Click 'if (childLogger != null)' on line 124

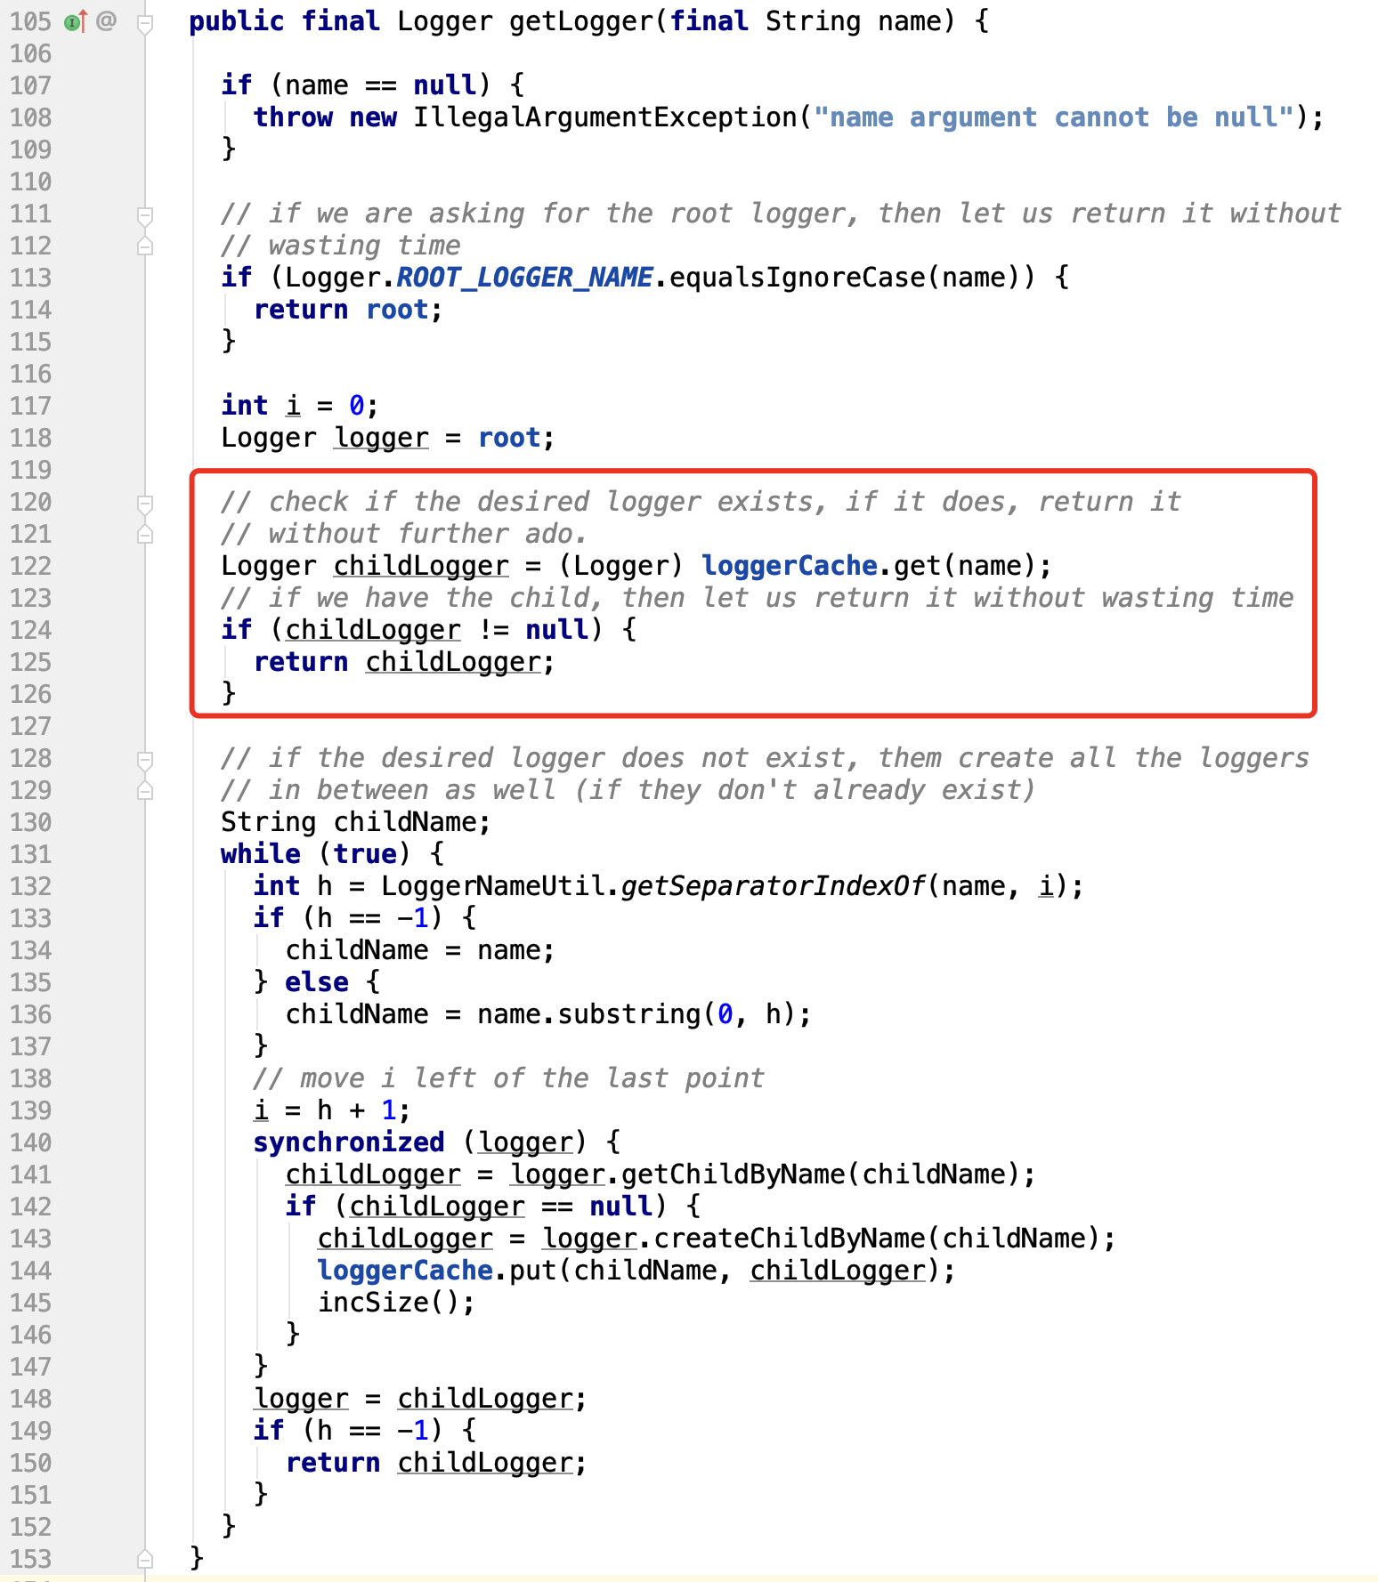pos(412,630)
